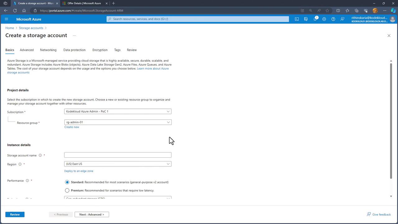Open the ellipsis menu beside the page title
398x224 pixels.
point(74,35)
